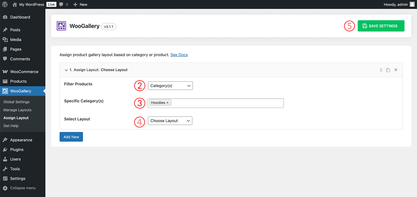The height and width of the screenshot is (197, 417).
Task: Collapse the Assign Layout section chevron
Action: click(66, 70)
